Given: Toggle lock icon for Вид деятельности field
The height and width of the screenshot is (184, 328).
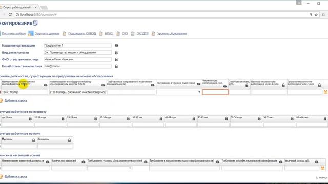Looking at the screenshot, I should point(116,53).
